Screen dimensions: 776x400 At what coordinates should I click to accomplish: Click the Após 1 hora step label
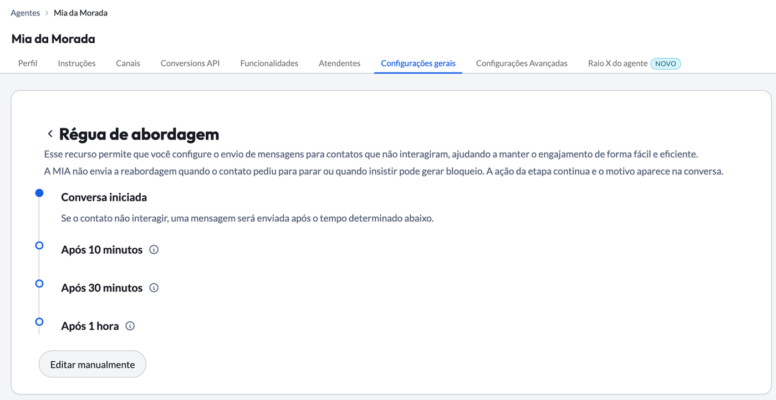(90, 326)
